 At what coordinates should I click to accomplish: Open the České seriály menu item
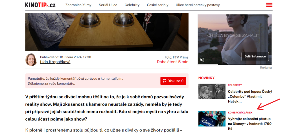[157, 5]
